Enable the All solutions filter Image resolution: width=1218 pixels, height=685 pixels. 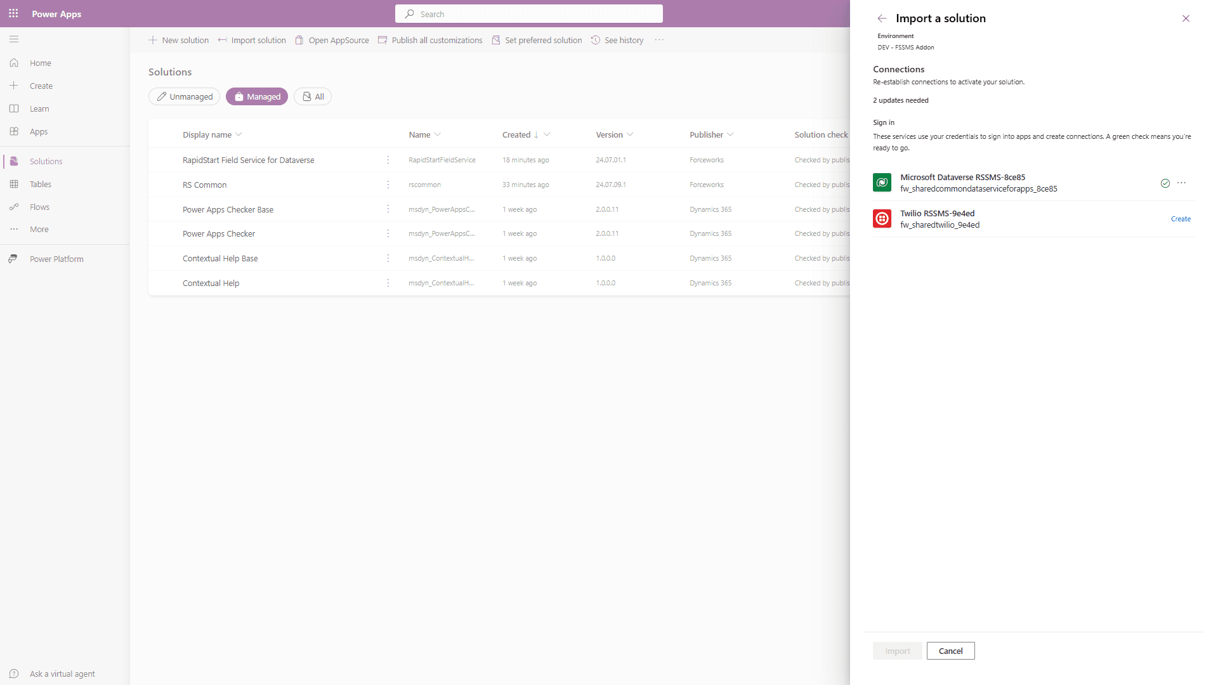click(312, 96)
